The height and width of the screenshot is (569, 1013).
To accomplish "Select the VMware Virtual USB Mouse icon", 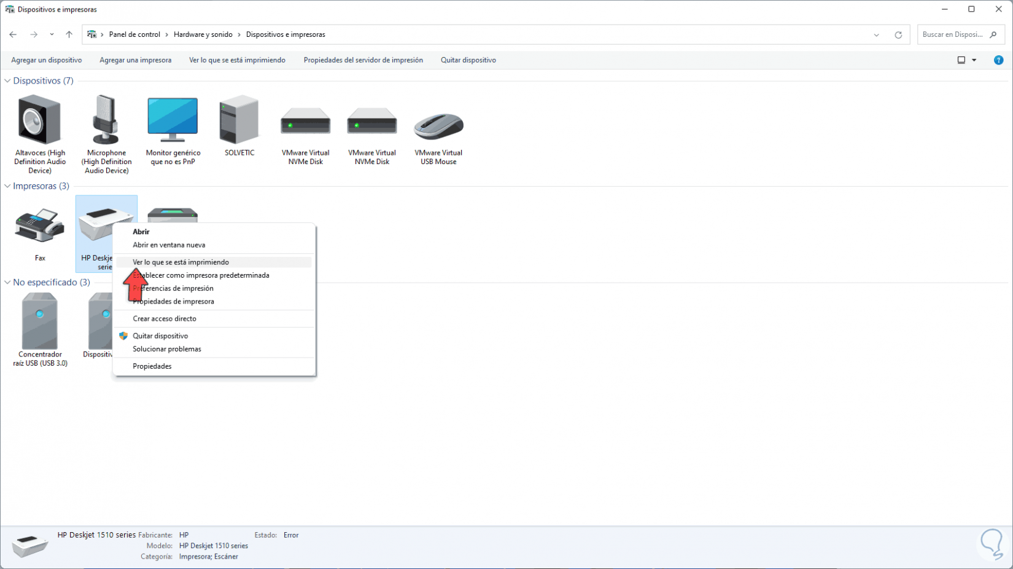I will click(438, 126).
